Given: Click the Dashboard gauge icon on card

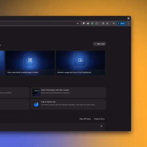Looking at the screenshot, I should point(80,60).
